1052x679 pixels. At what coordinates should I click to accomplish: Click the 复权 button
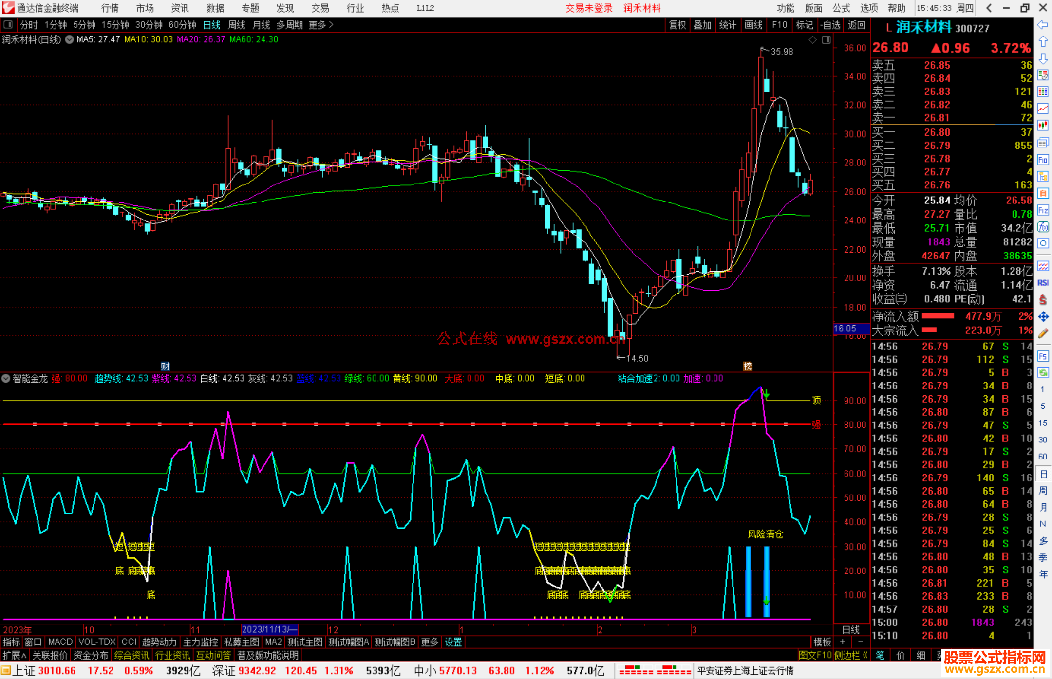(x=677, y=25)
